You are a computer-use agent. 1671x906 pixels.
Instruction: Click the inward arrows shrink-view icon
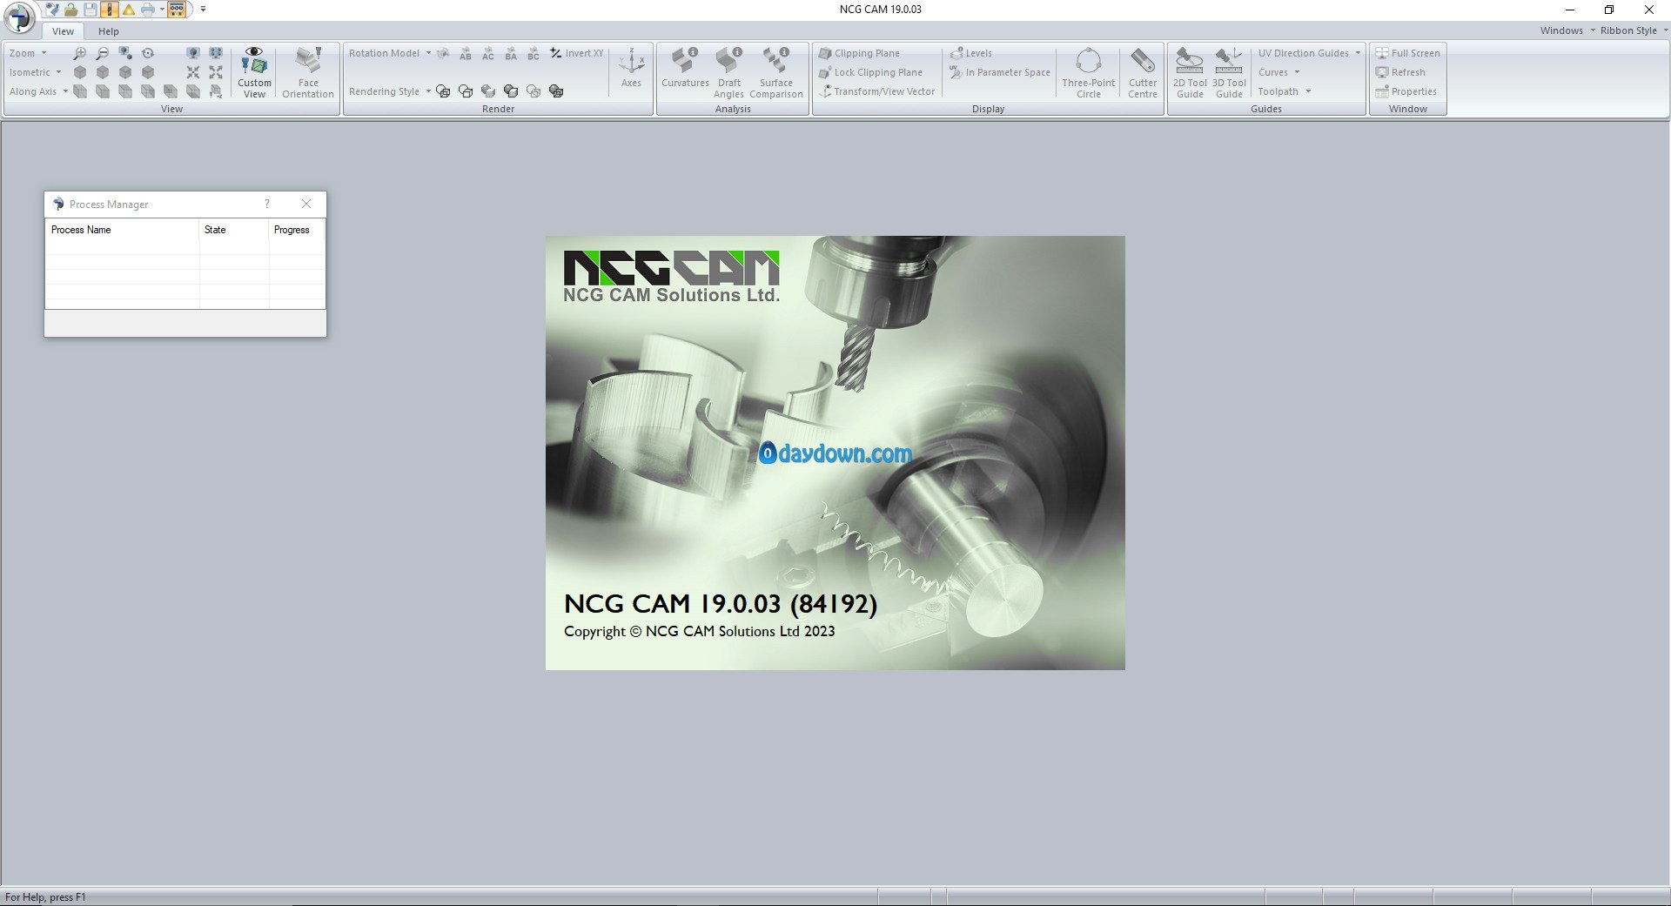(x=193, y=72)
